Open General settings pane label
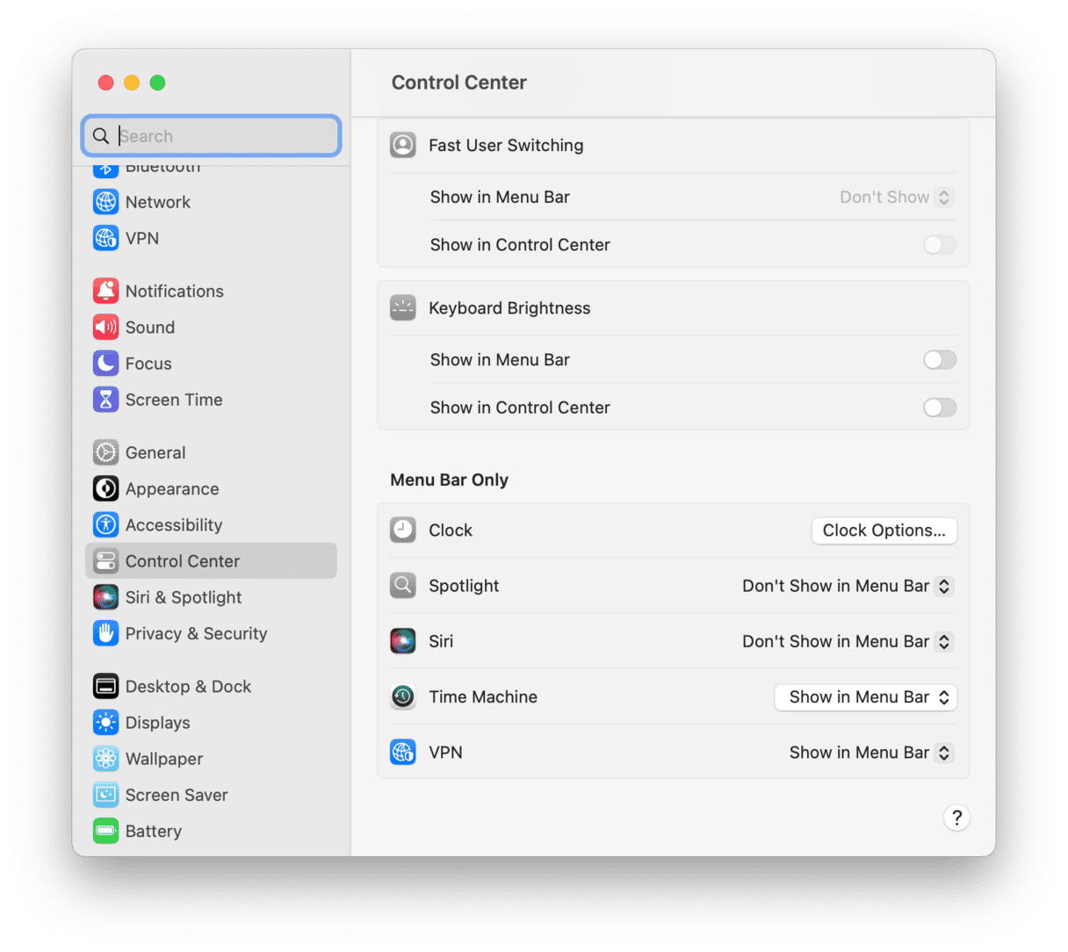The image size is (1068, 952). point(155,452)
